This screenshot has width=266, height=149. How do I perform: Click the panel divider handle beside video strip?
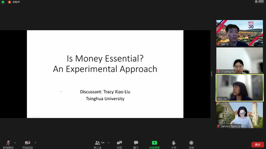coord(212,74)
